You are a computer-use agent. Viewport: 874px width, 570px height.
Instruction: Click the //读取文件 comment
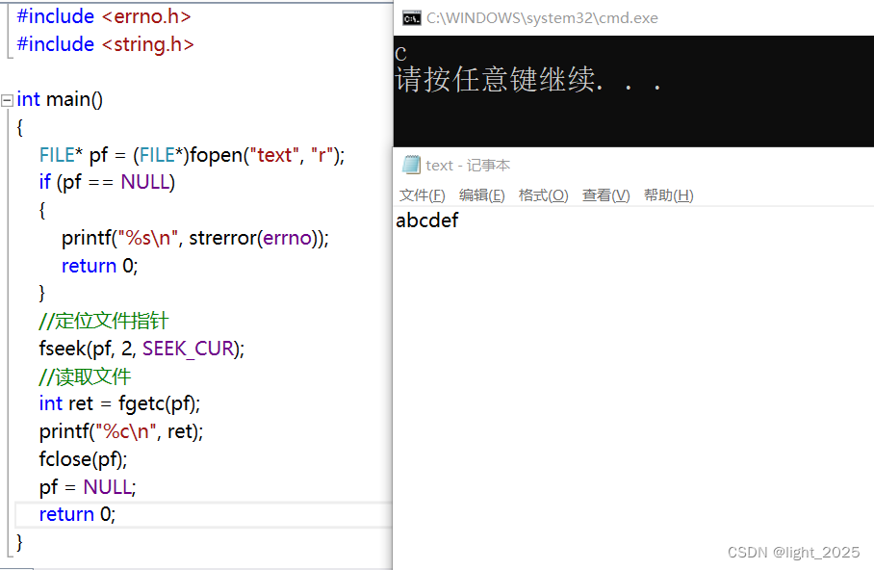click(85, 376)
